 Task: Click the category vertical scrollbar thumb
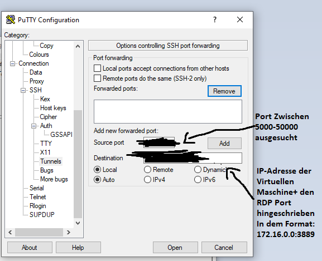[78, 164]
